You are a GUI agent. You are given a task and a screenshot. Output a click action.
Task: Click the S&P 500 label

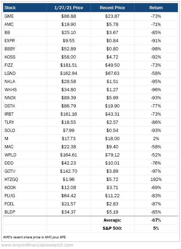click(112, 228)
